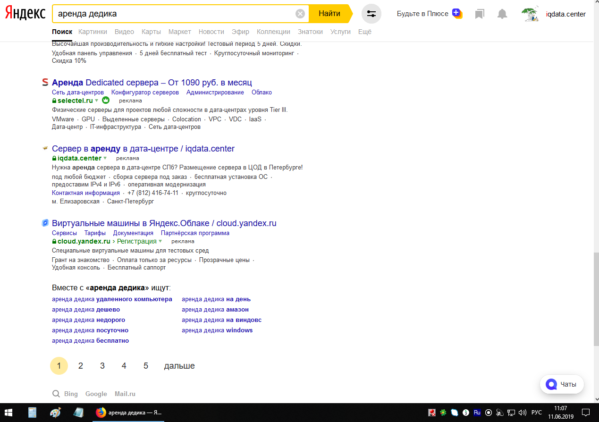The height and width of the screenshot is (422, 599).
Task: Click дальше next page link
Action: 179,366
